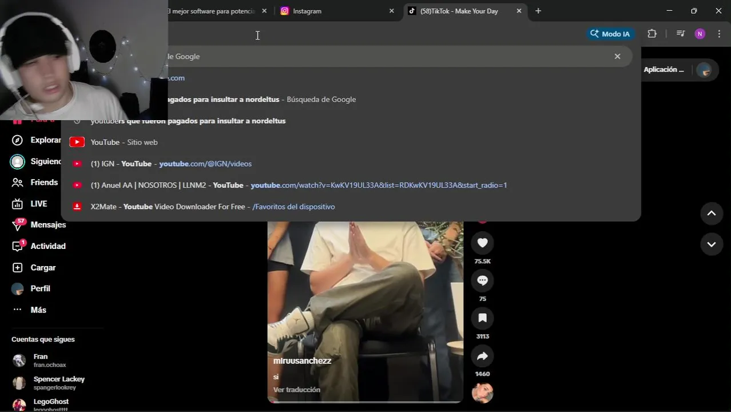
Task: Open the Actividad notifications
Action: click(39, 246)
